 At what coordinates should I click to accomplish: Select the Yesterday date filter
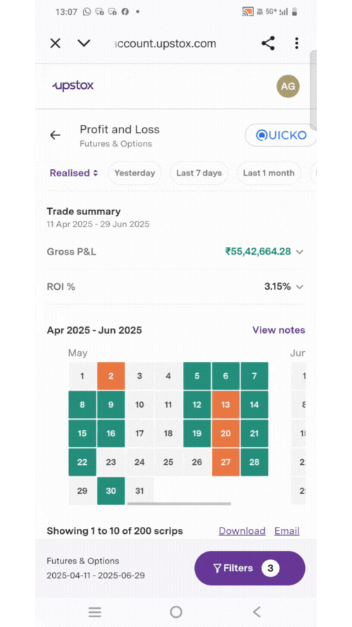pos(134,173)
